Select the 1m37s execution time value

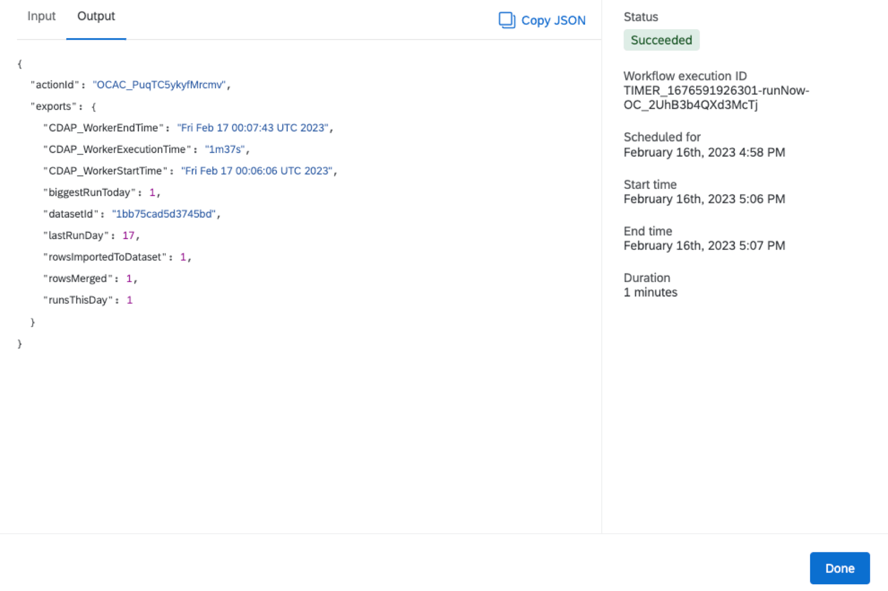point(226,149)
